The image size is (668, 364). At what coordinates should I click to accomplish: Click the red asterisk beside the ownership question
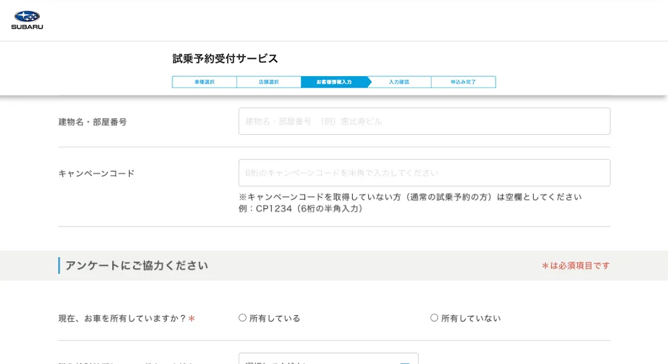192,319
